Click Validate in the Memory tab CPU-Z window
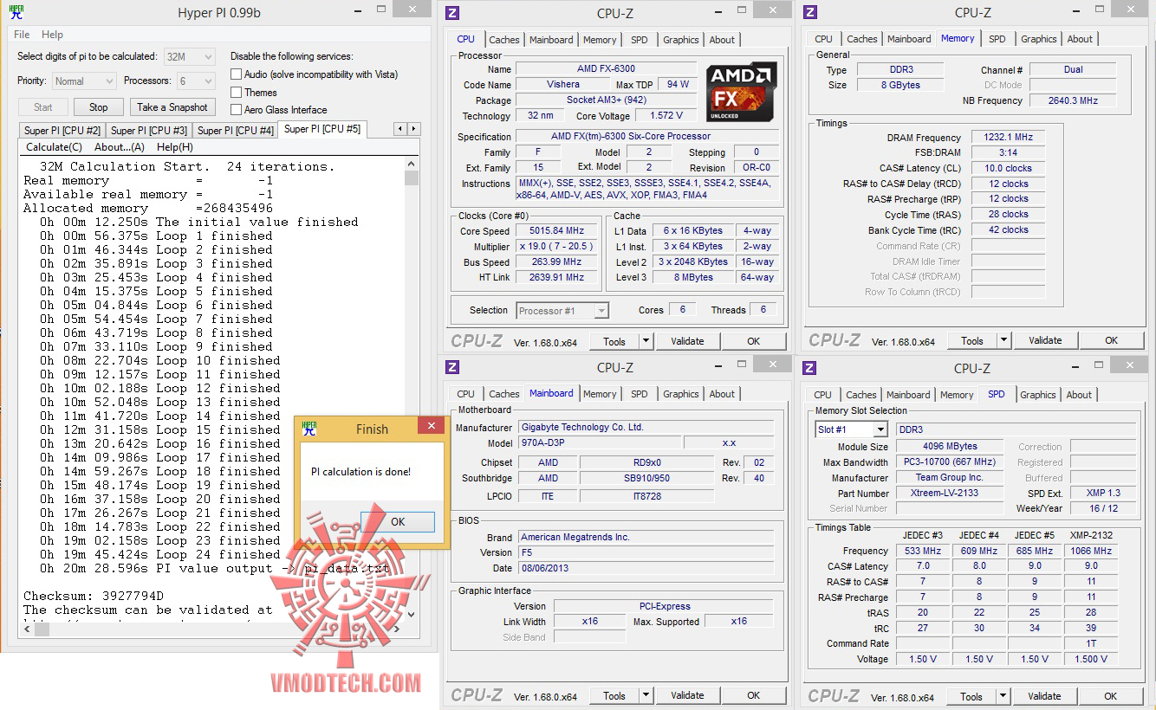1156x710 pixels. click(x=1045, y=340)
